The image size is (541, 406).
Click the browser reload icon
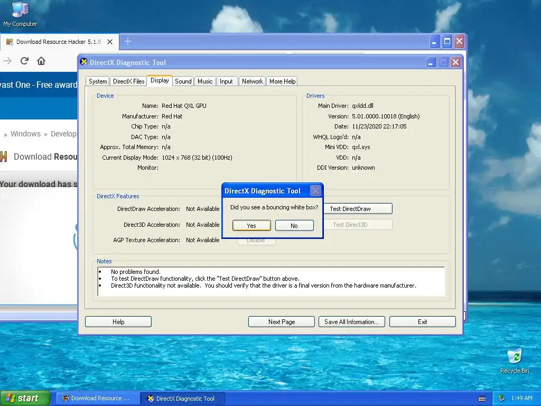tap(24, 61)
